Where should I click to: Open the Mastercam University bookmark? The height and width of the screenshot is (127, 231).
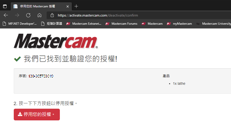213,24
